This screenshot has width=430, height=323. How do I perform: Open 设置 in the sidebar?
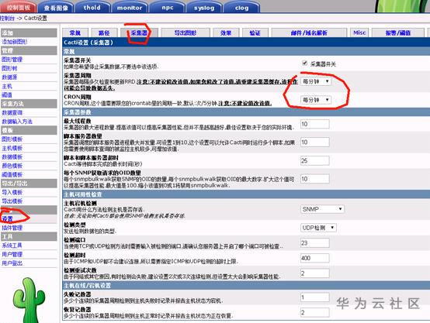click(x=8, y=218)
